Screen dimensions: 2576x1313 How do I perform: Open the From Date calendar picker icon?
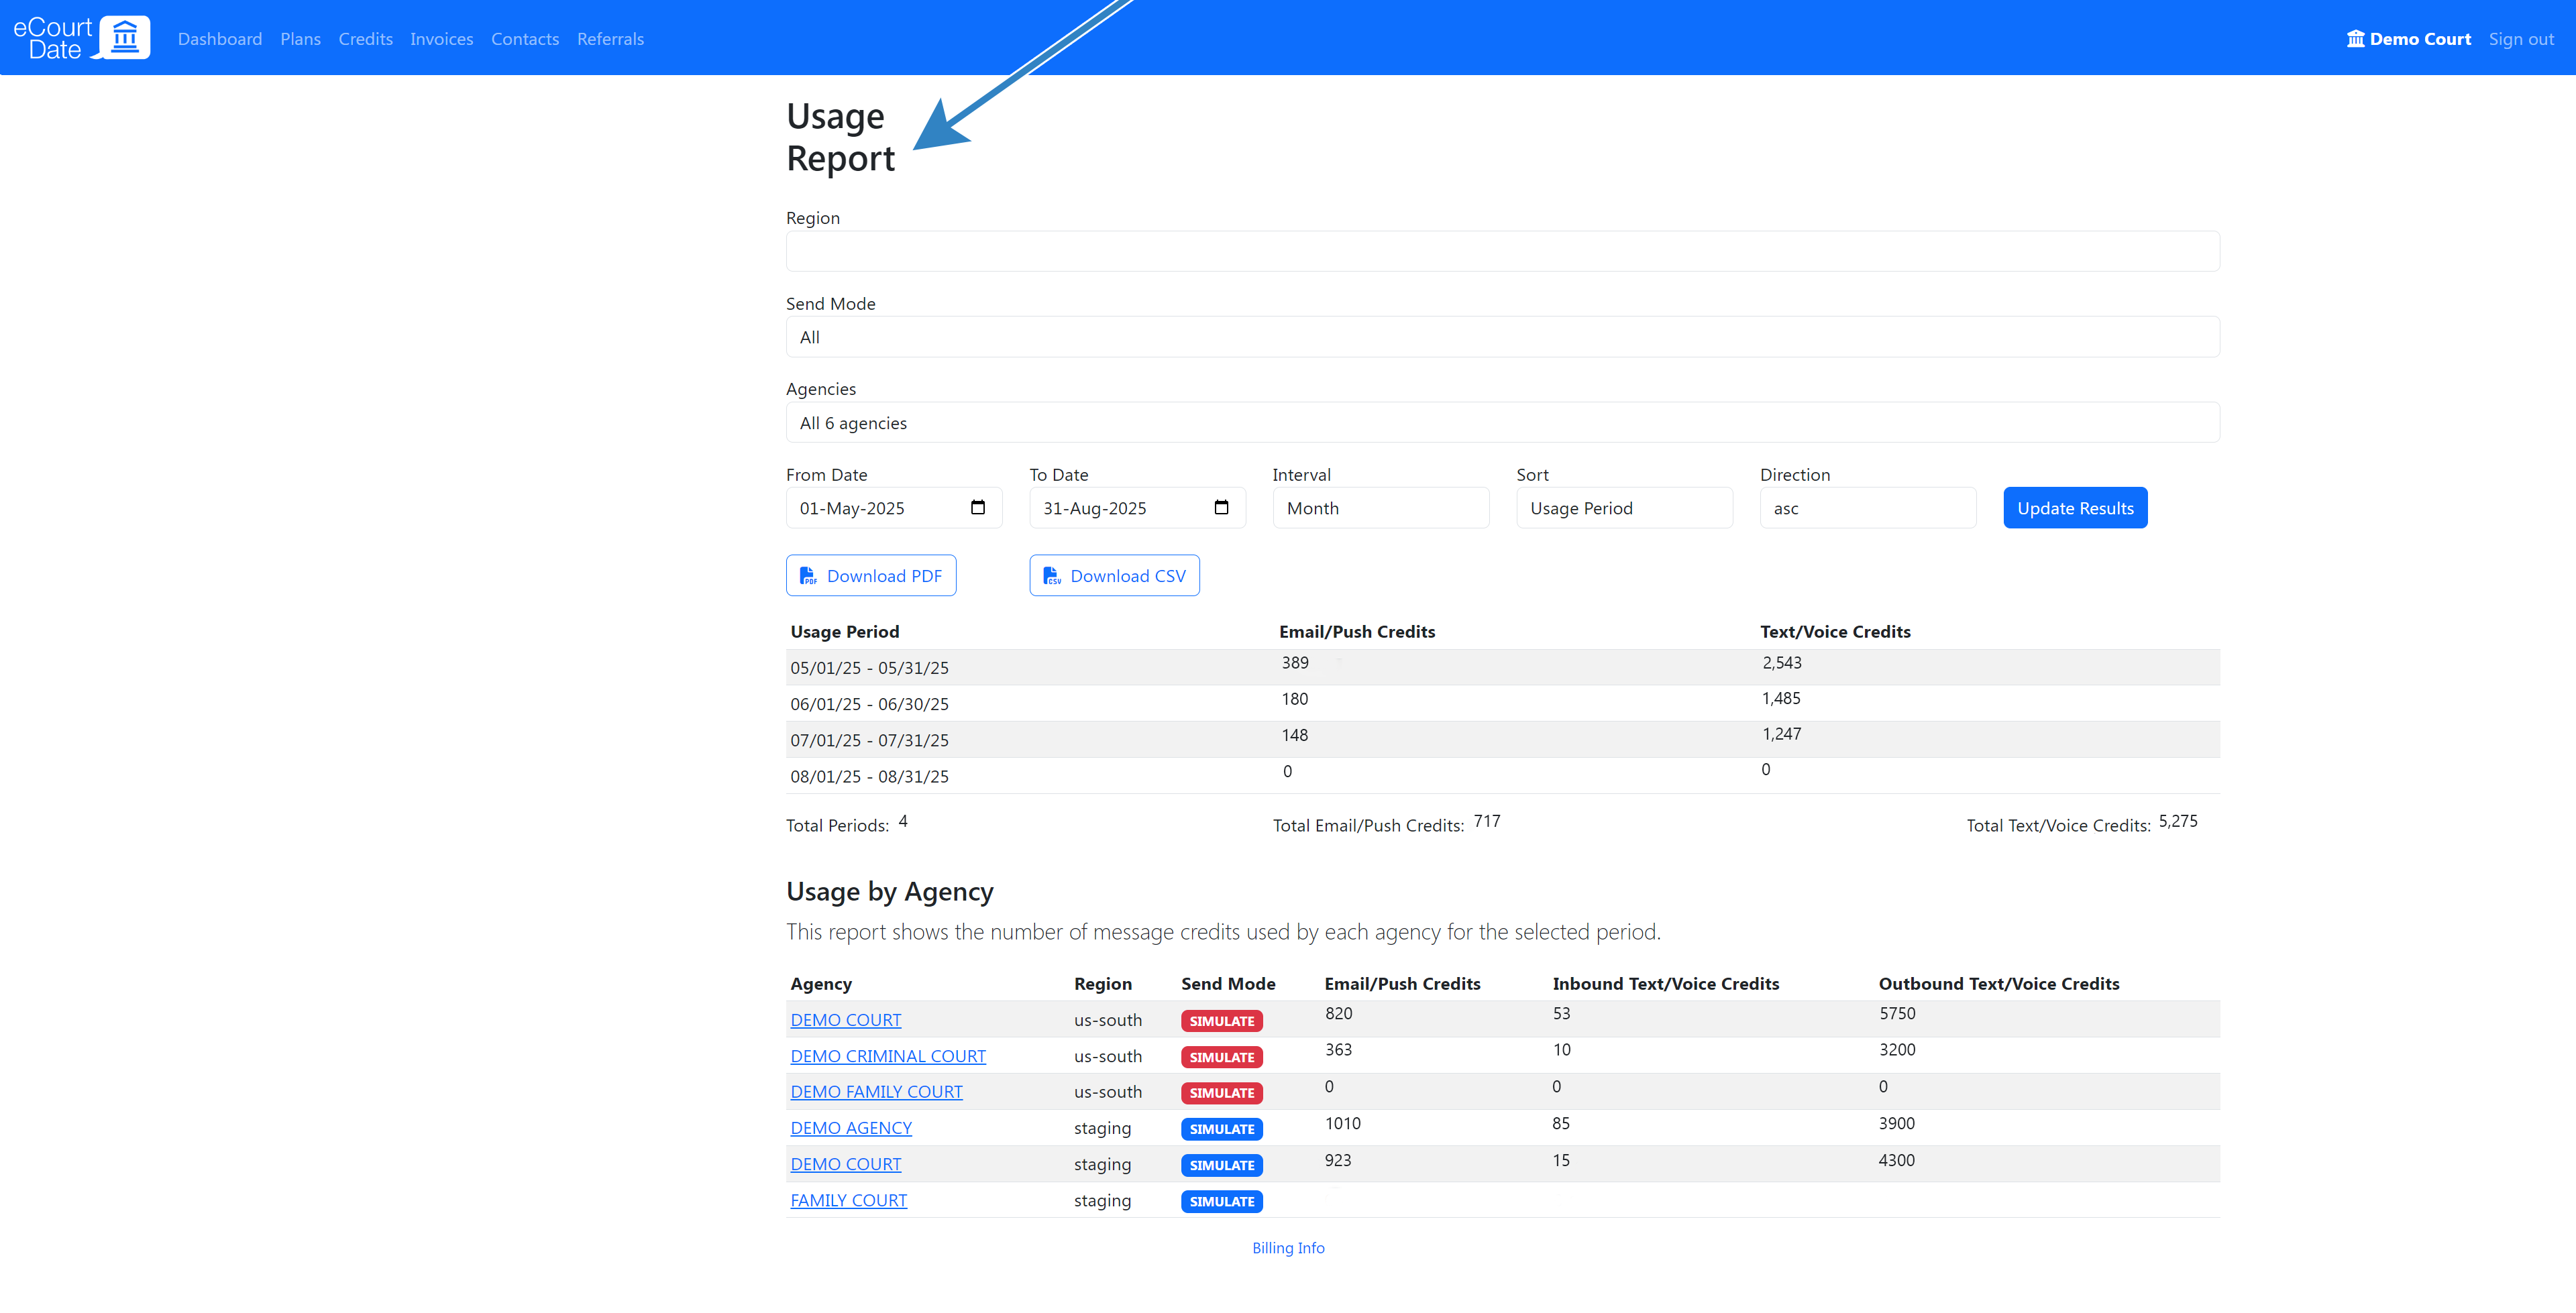point(978,508)
